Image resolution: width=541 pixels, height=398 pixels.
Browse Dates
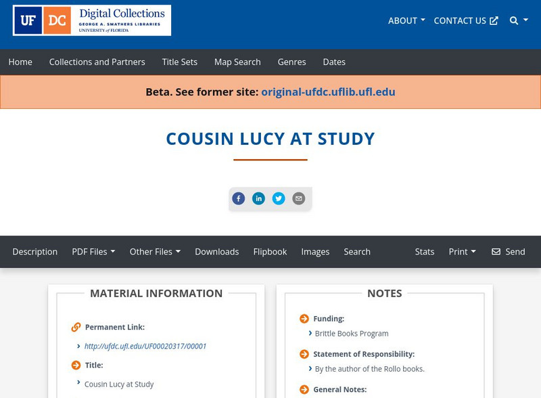coord(334,62)
